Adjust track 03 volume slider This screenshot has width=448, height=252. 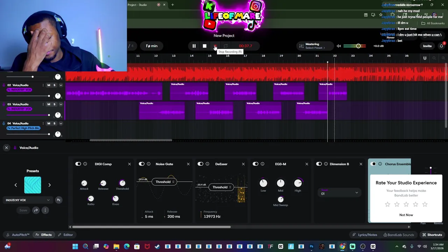click(28, 115)
